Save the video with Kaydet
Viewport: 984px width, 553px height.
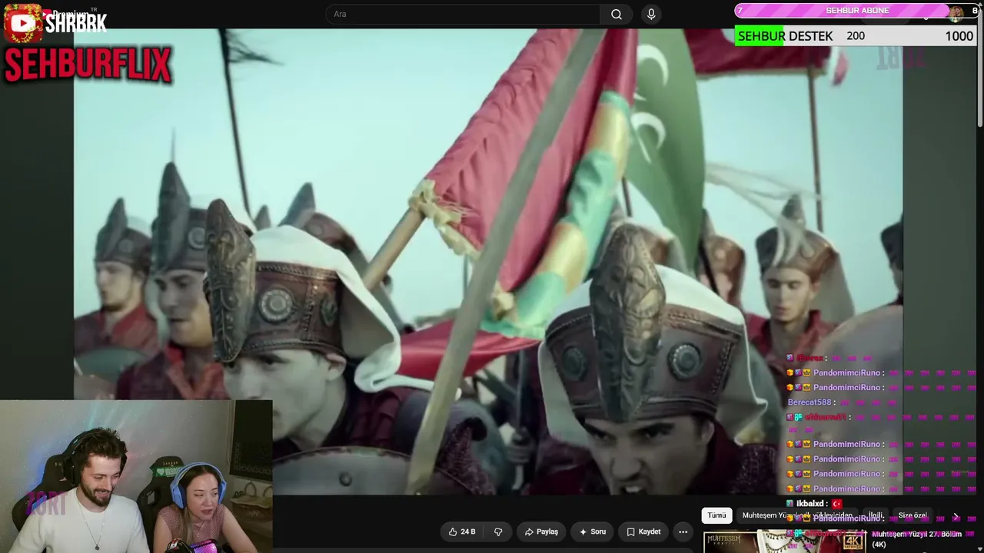(x=643, y=531)
